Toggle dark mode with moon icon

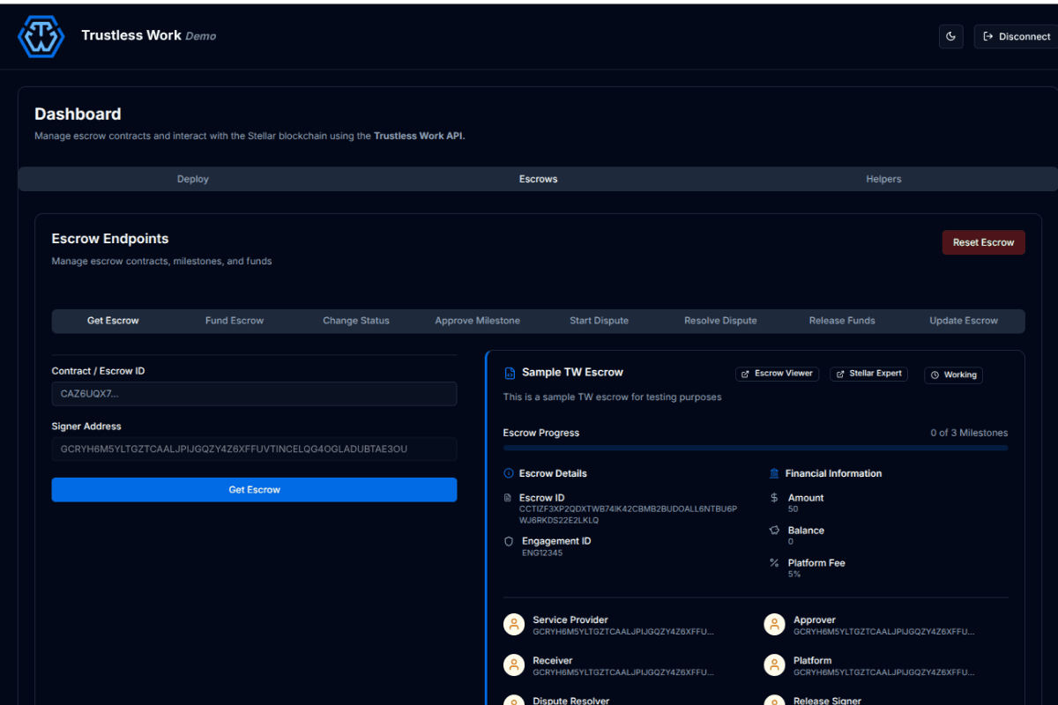click(x=950, y=36)
